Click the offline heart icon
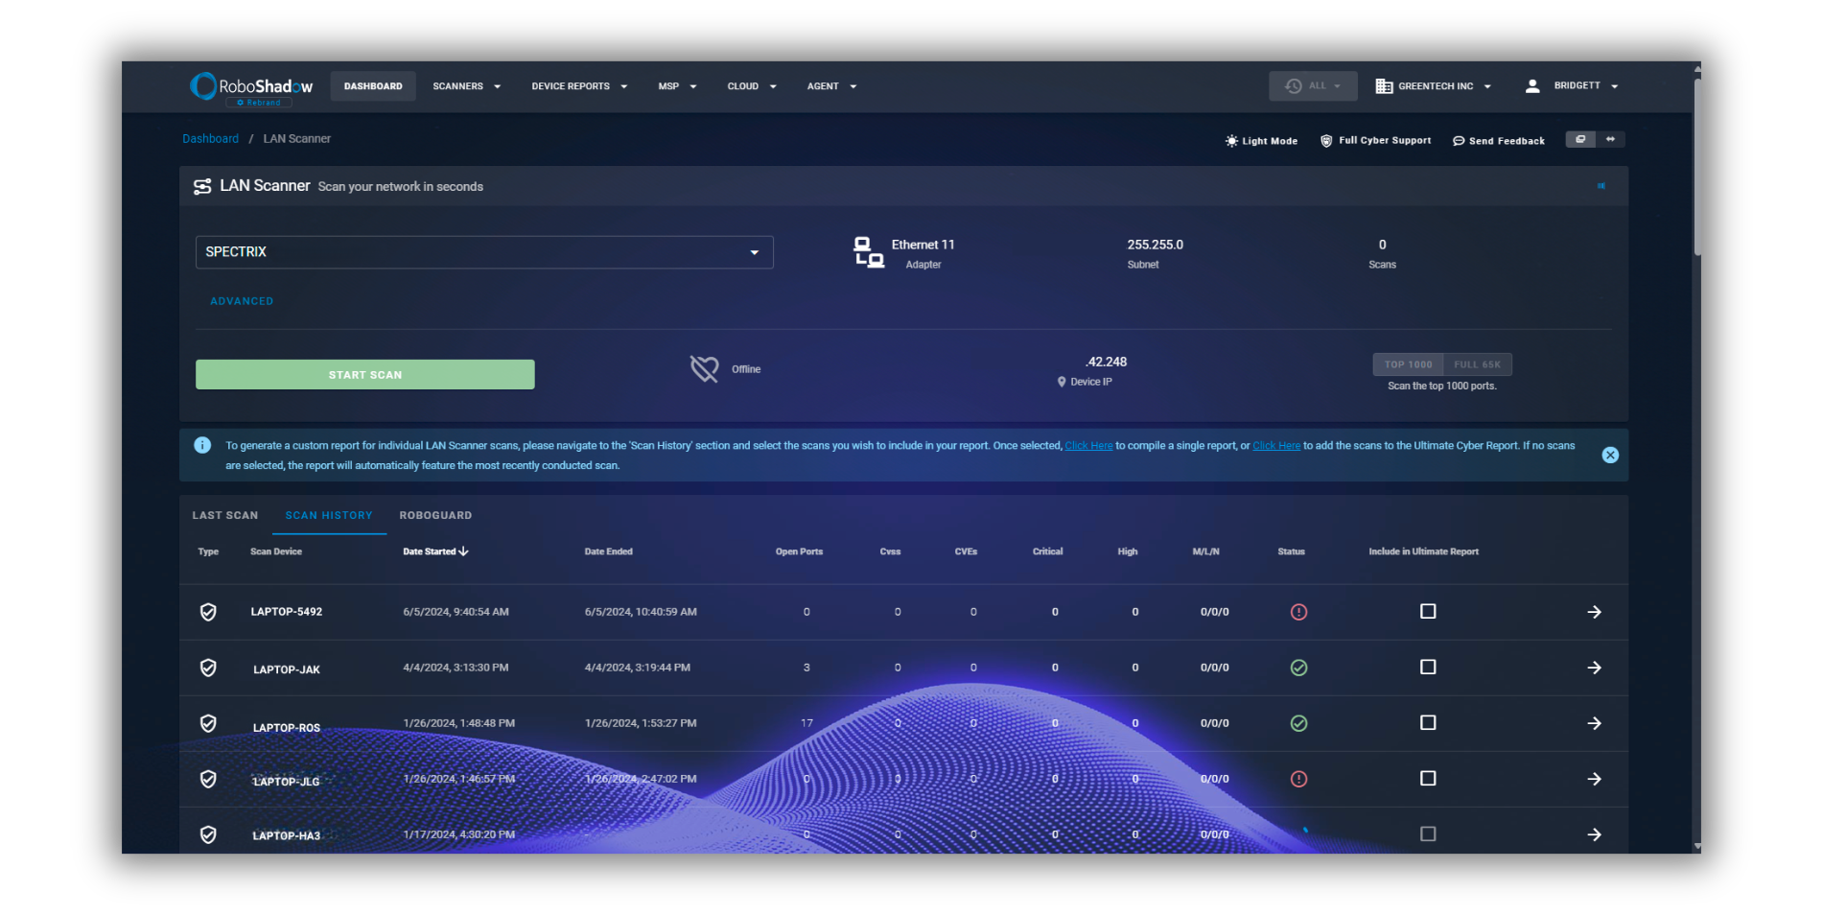1823x915 pixels. 704,367
